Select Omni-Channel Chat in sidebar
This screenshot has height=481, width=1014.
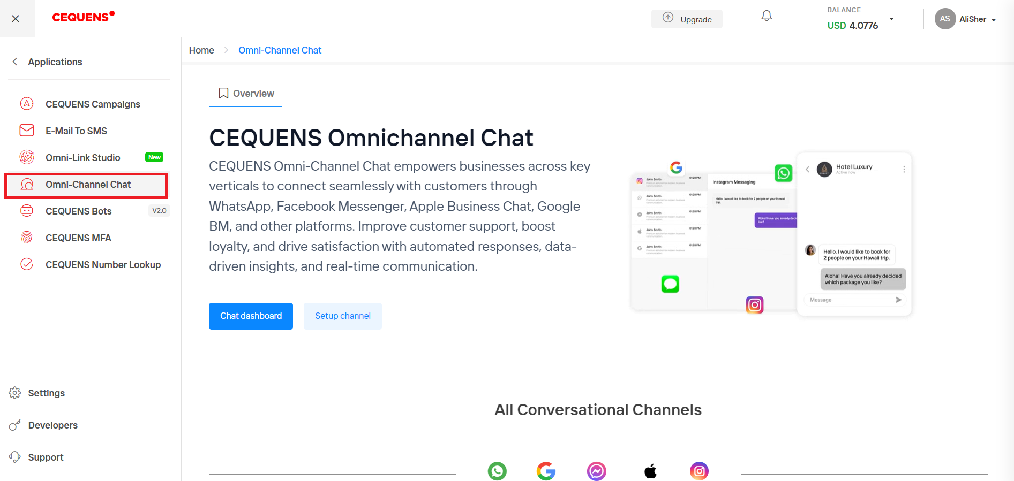(x=86, y=185)
